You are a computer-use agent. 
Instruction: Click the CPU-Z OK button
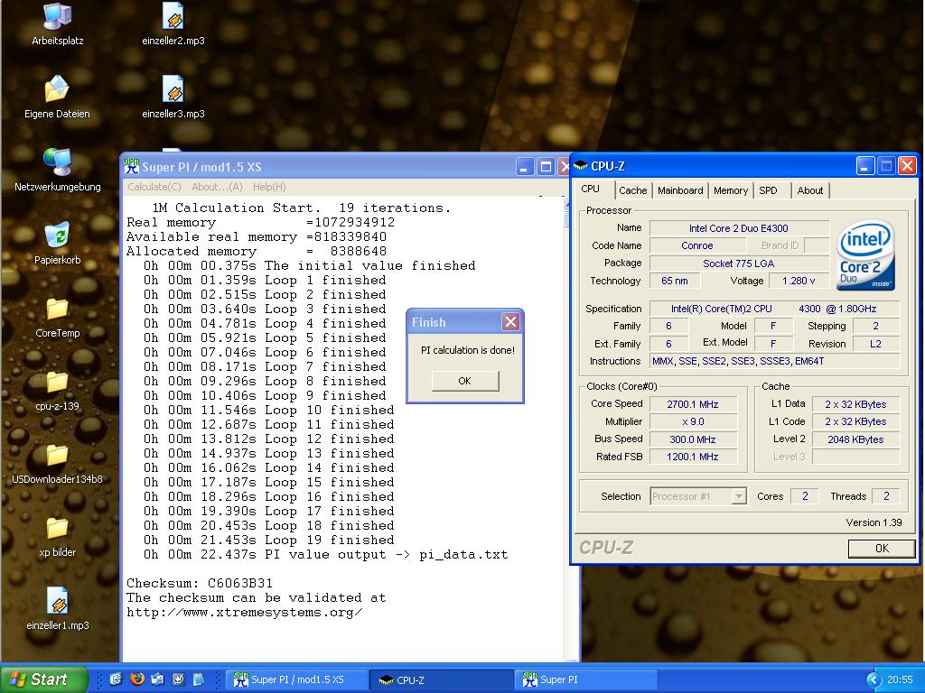pos(881,548)
